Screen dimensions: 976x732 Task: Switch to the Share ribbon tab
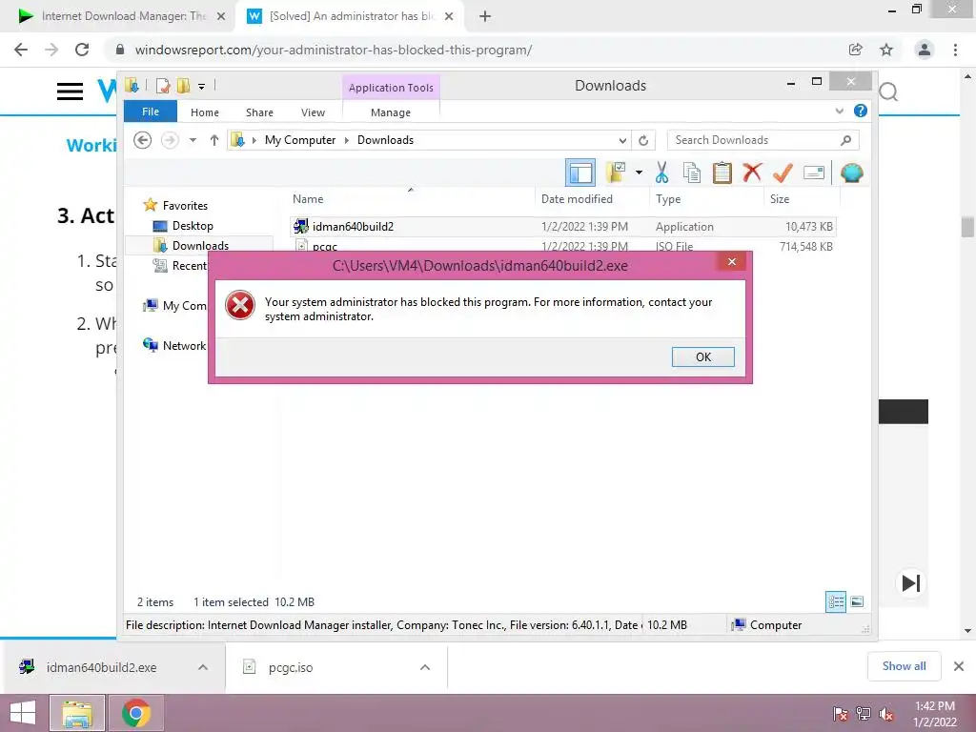[259, 112]
